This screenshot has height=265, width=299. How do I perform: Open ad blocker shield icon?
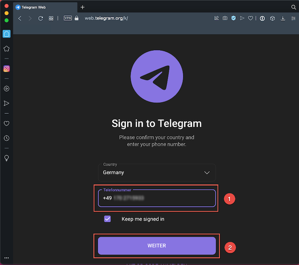click(x=234, y=18)
